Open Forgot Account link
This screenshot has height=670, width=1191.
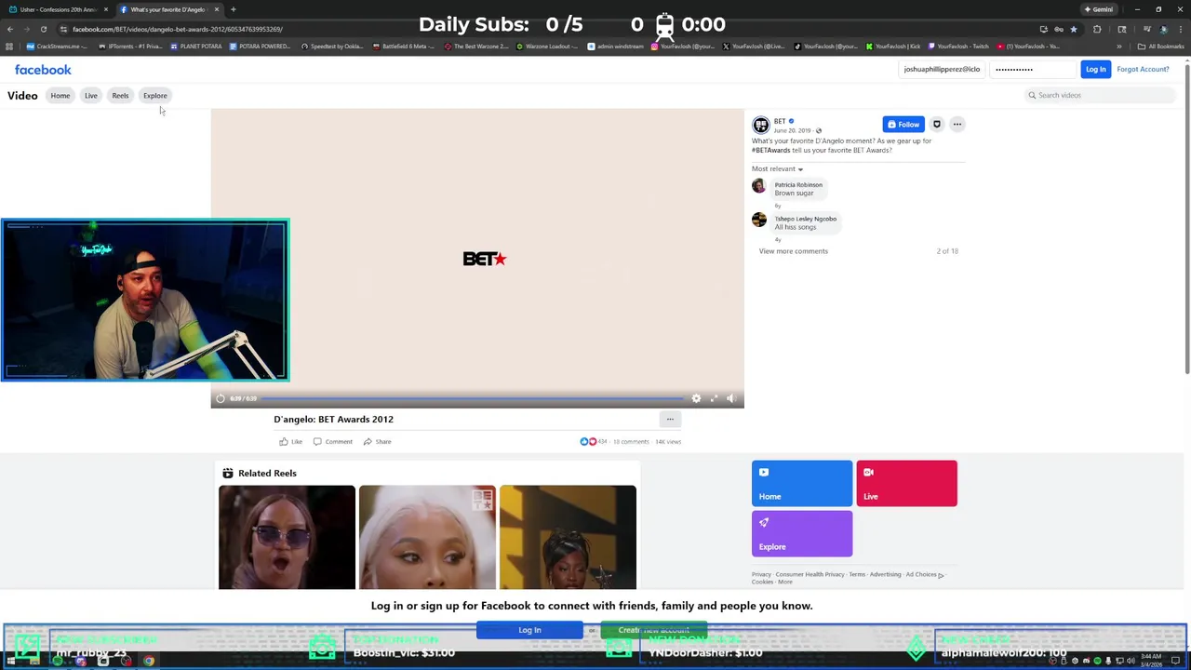point(1143,69)
